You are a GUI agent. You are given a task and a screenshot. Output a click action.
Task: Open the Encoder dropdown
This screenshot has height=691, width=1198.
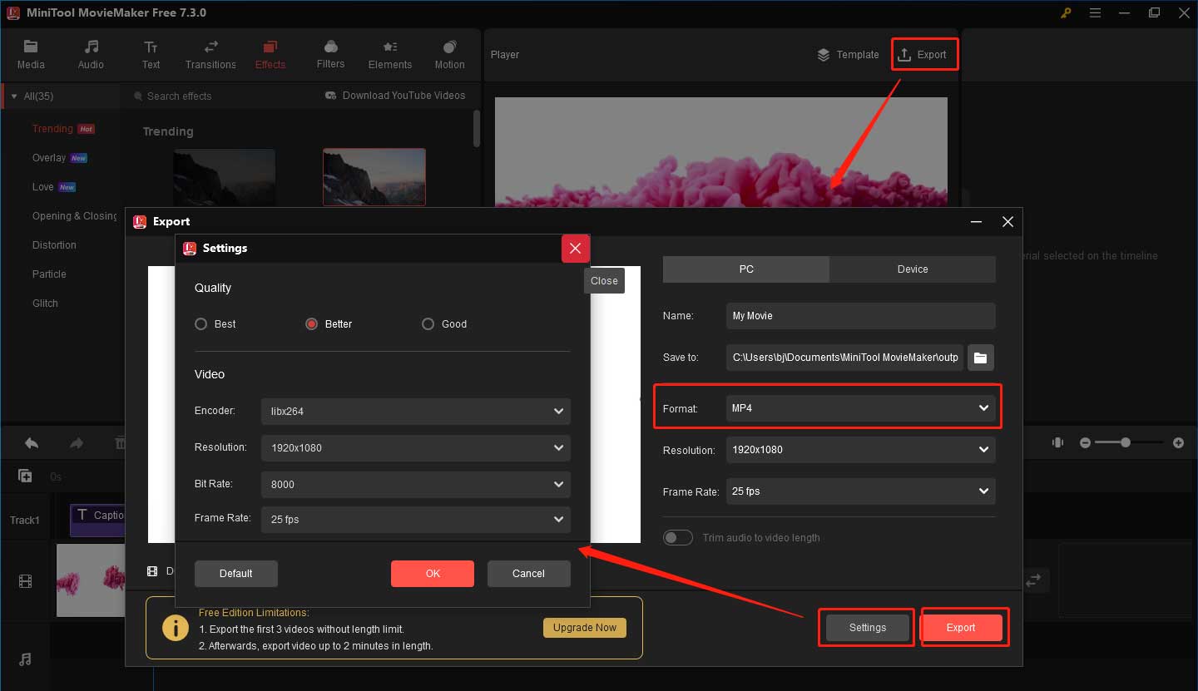click(x=416, y=411)
